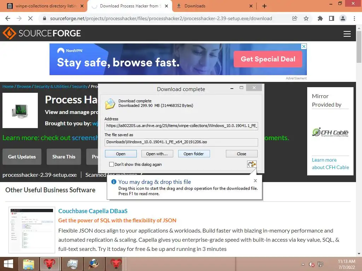This screenshot has height=271, width=362.
Task: Close the NordVPN advertisement with the X
Action: (304, 46)
